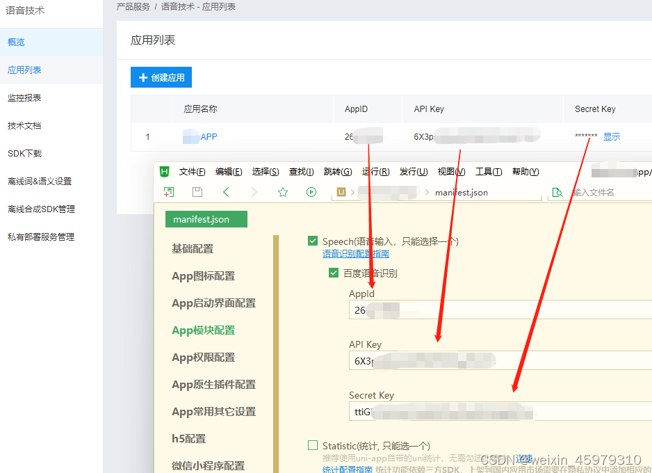The width and height of the screenshot is (652, 473).
Task: Open file search via the magnifier document icon
Action: [557, 193]
